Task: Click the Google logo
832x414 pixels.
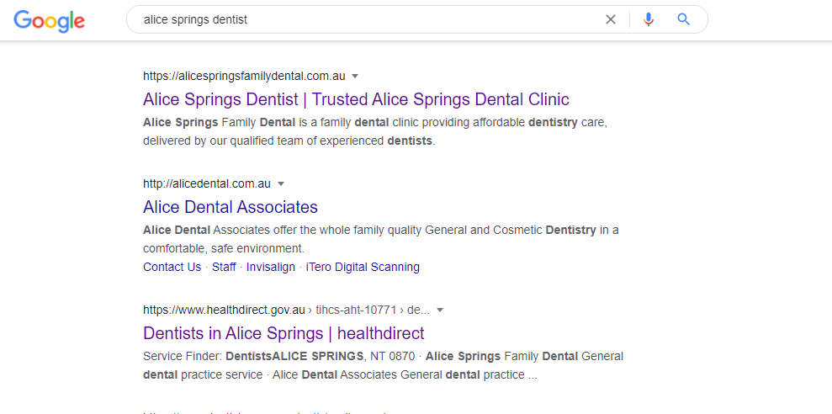Action: [49, 20]
